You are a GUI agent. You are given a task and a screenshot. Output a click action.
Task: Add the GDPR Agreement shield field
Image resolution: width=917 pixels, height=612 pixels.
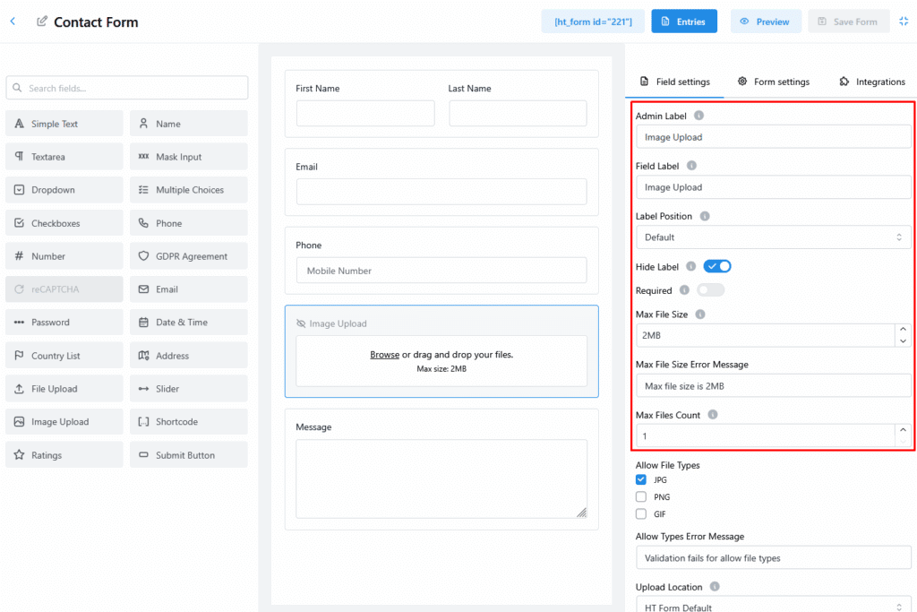189,256
